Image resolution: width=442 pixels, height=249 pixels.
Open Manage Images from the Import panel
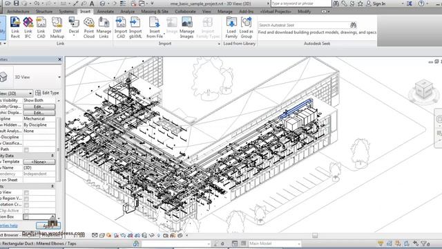[187, 28]
